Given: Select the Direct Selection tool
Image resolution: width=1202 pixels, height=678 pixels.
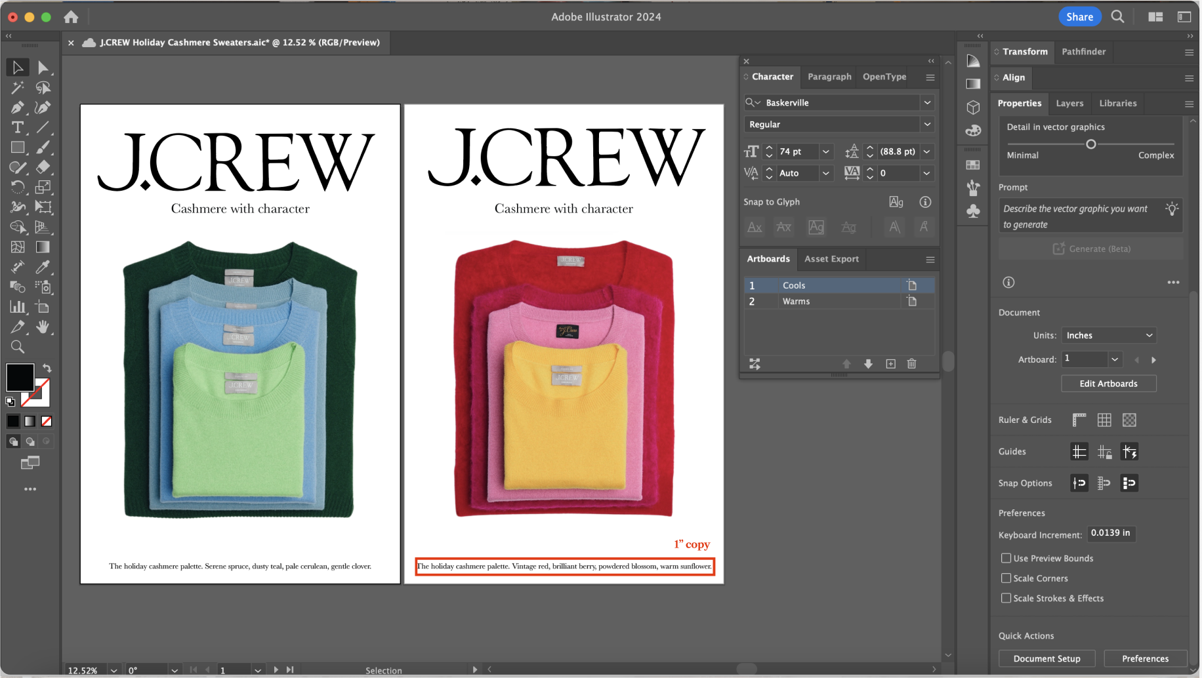Looking at the screenshot, I should [43, 67].
